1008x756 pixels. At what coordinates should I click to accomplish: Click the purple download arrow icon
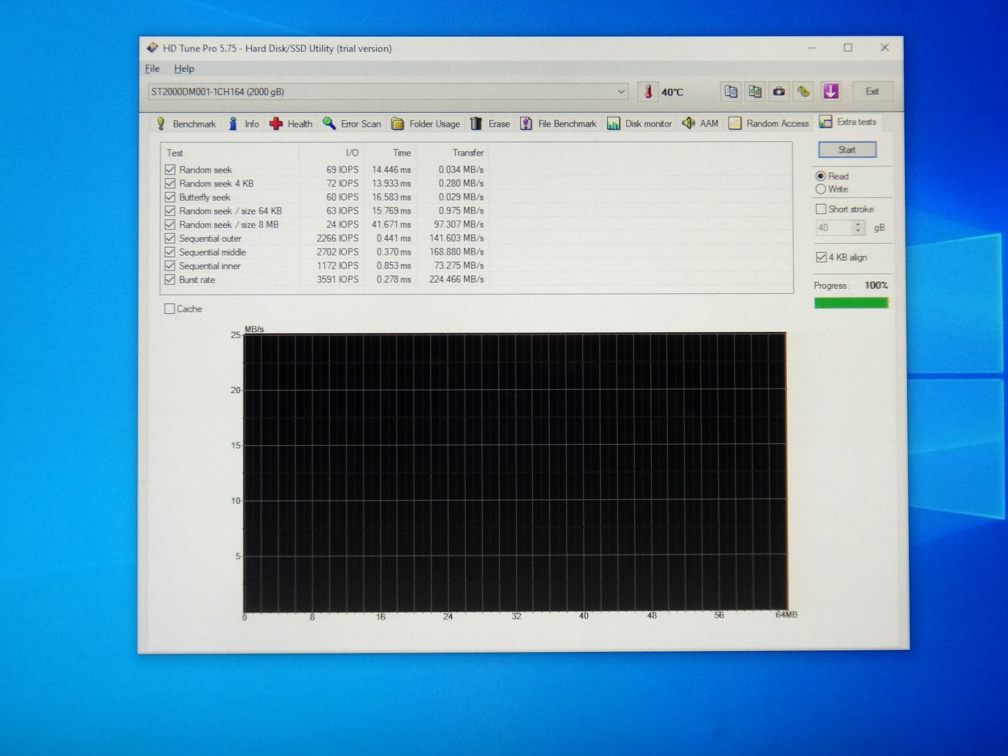click(x=831, y=91)
